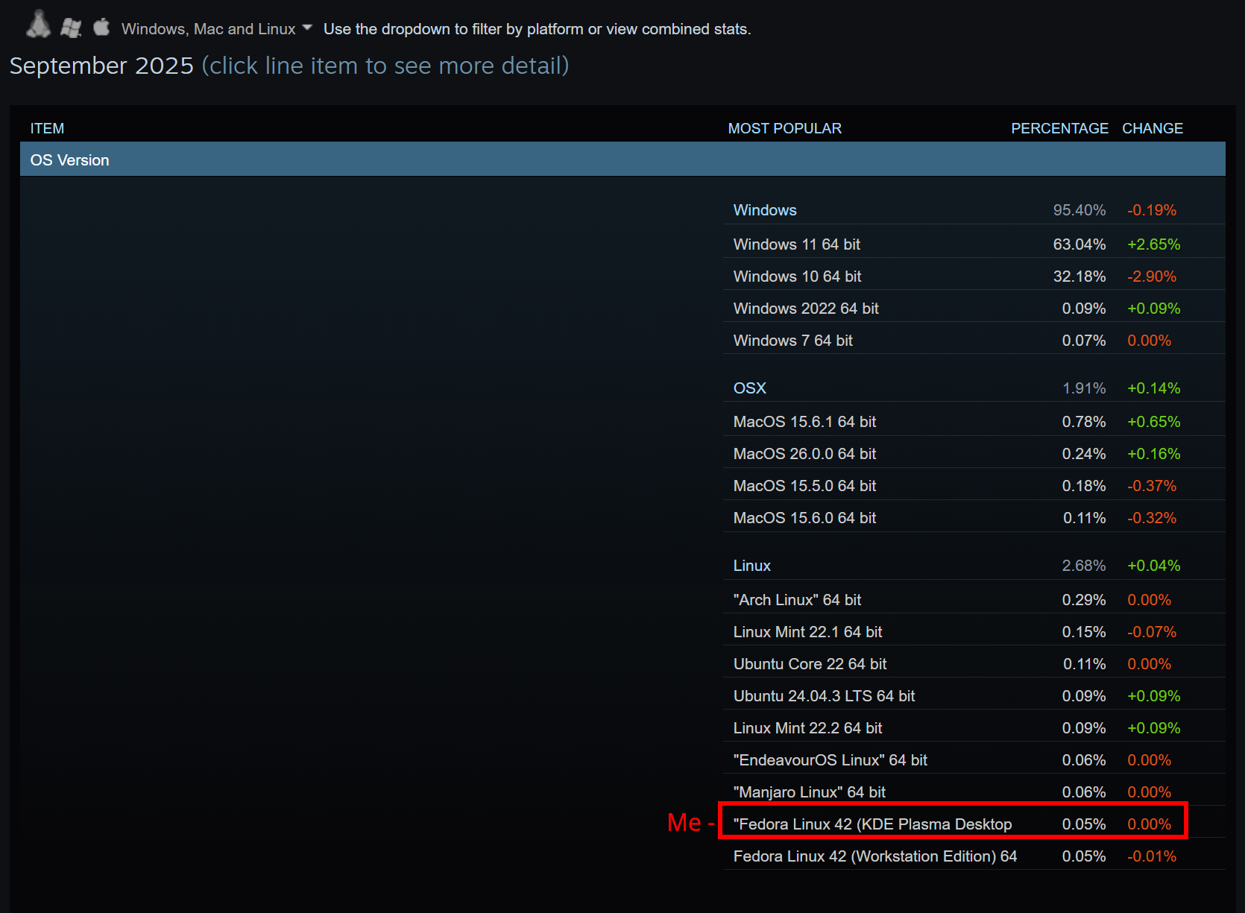The image size is (1245, 913).
Task: Click the Windows total 95.40% value
Action: (x=1079, y=210)
